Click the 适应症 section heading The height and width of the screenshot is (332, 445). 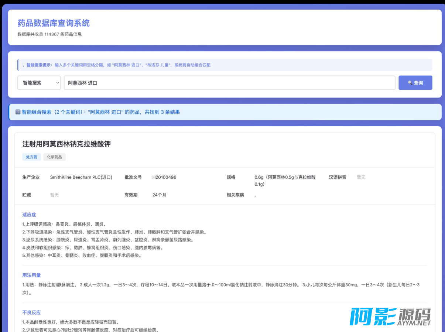click(29, 215)
